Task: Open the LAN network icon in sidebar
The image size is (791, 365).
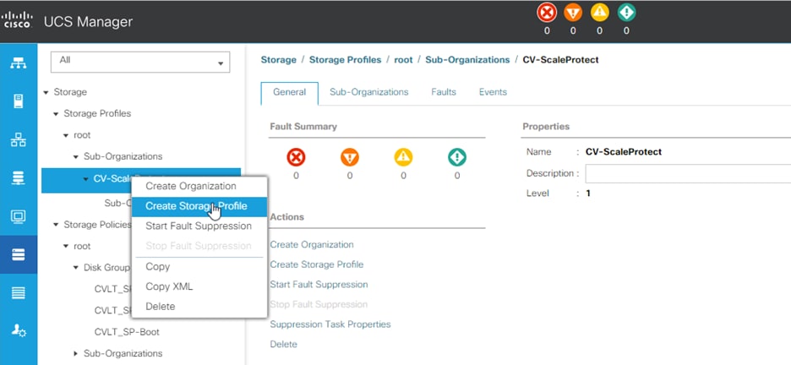Action: coord(18,139)
